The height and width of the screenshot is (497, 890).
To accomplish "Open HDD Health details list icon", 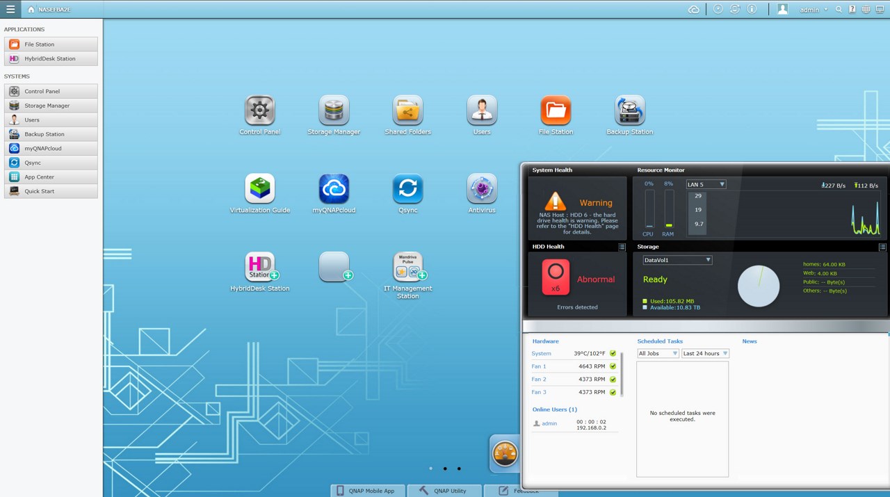I will pos(622,247).
